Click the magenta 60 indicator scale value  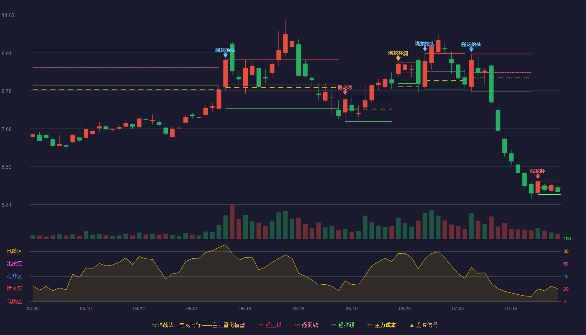coord(566,264)
